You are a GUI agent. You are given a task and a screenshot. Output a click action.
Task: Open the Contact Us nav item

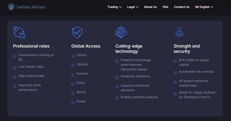pyautogui.click(x=182, y=7)
